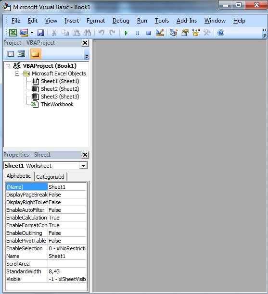
Task: Click View Object icon in Project pane
Action: 21,54
